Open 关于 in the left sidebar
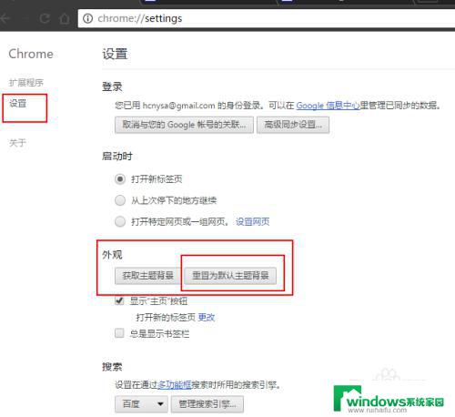This screenshot has height=417, width=455. pyautogui.click(x=17, y=143)
